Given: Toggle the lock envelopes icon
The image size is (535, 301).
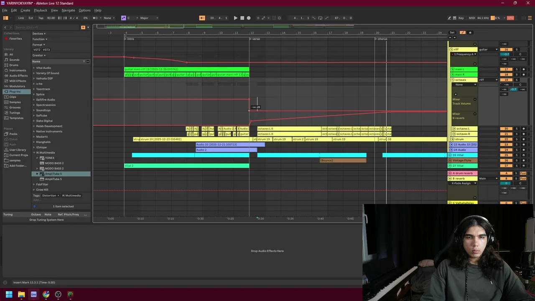Looking at the screenshot, I should (470, 33).
